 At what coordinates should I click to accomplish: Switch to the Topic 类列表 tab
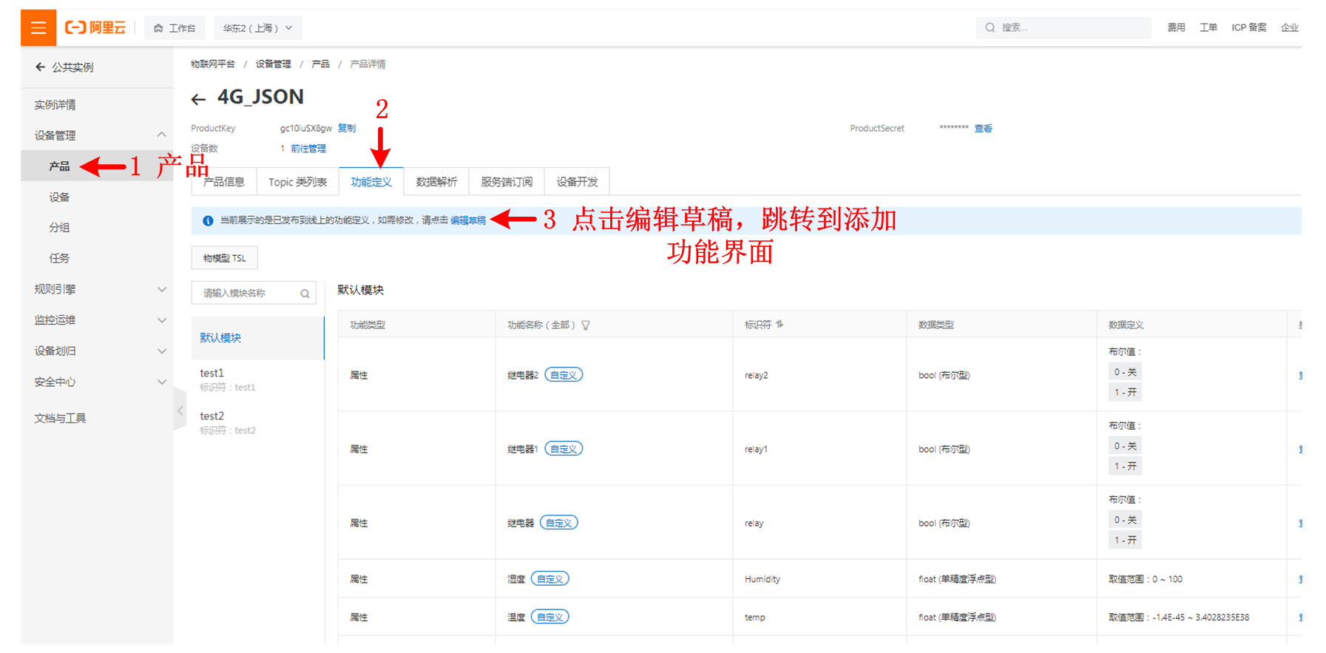[297, 182]
